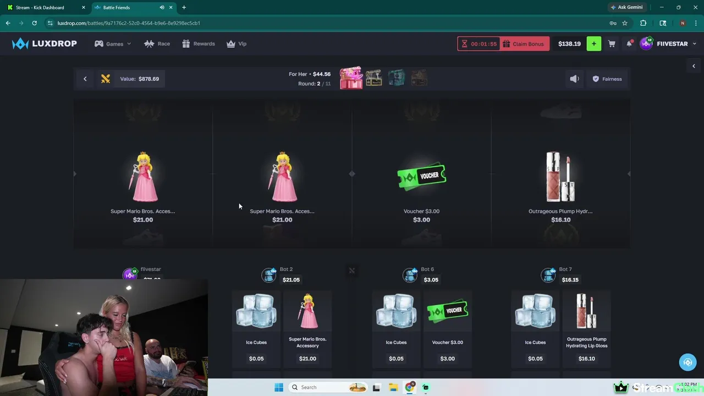This screenshot has width=704, height=396.
Task: Open File Explorer from the taskbar
Action: tap(393, 387)
